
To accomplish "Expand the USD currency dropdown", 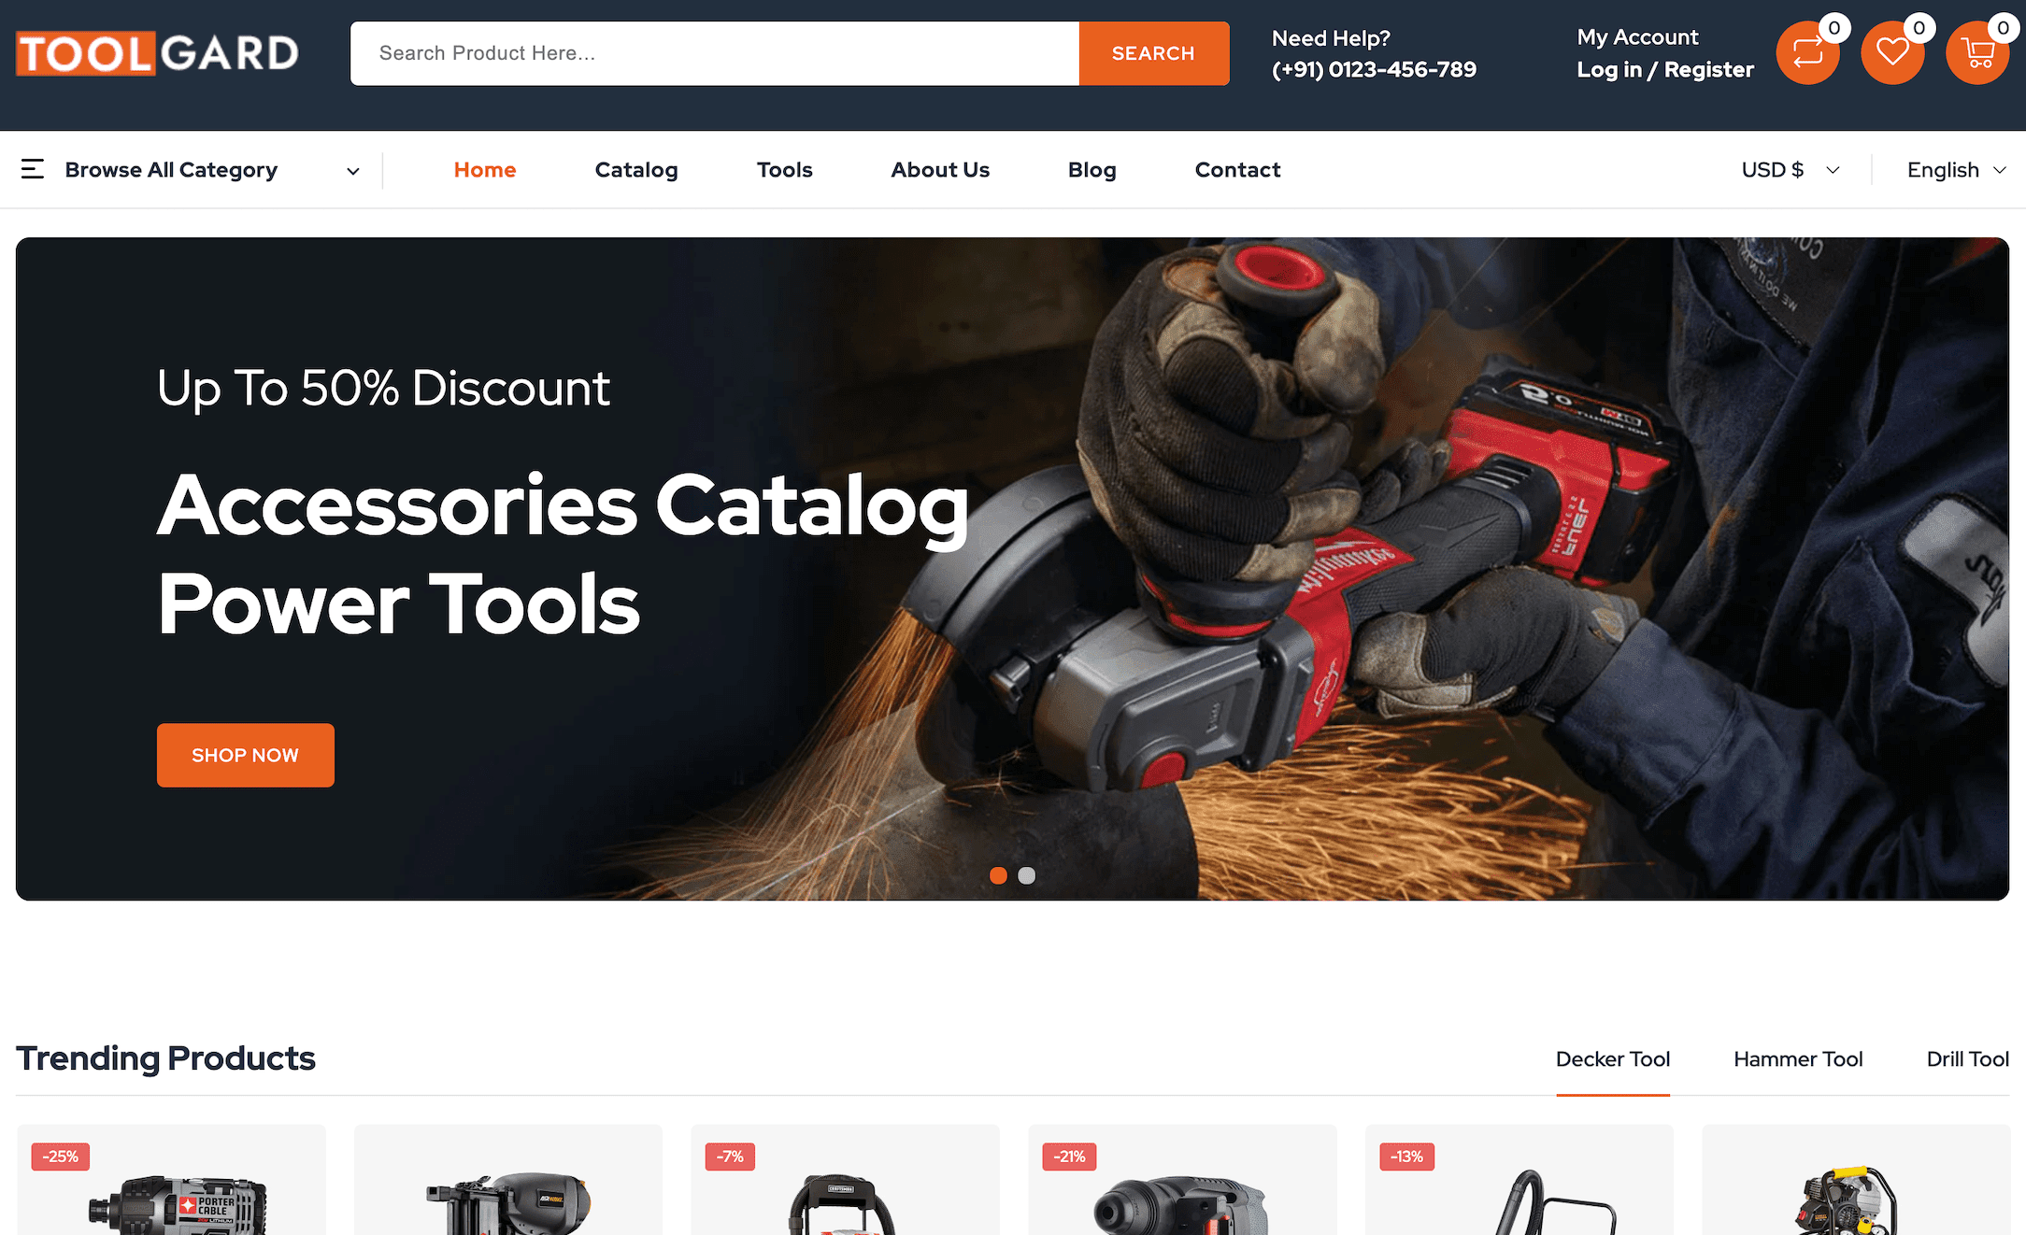I will point(1791,169).
